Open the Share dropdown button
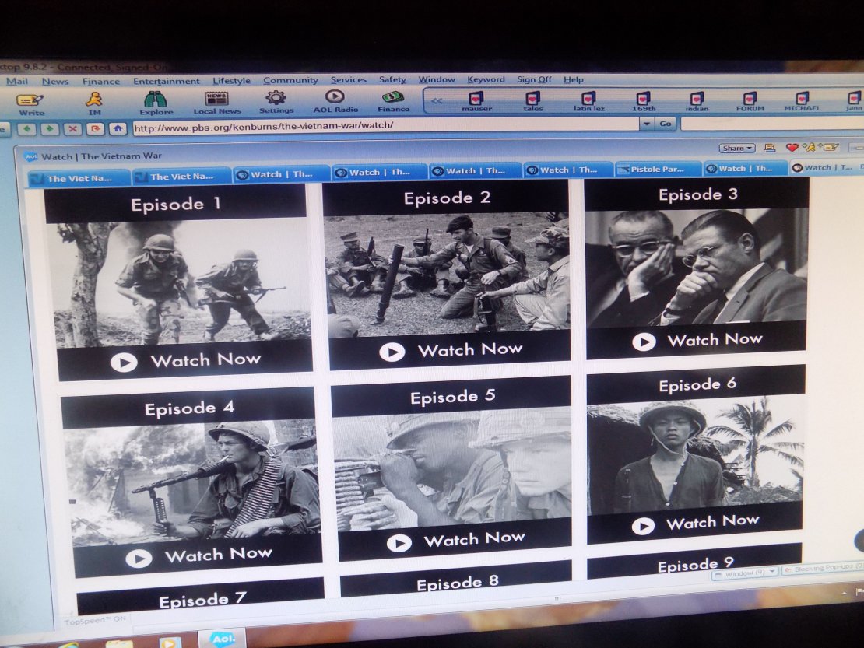This screenshot has height=648, width=864. (736, 148)
